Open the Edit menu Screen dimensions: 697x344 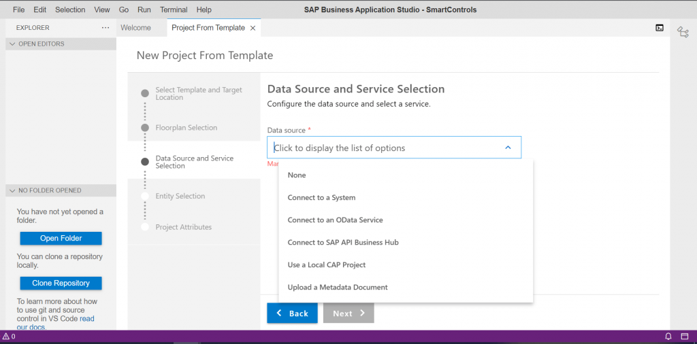(x=40, y=10)
